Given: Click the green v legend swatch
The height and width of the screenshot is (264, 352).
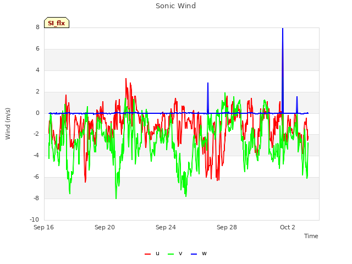Looking at the screenshot, I should coord(171,254).
